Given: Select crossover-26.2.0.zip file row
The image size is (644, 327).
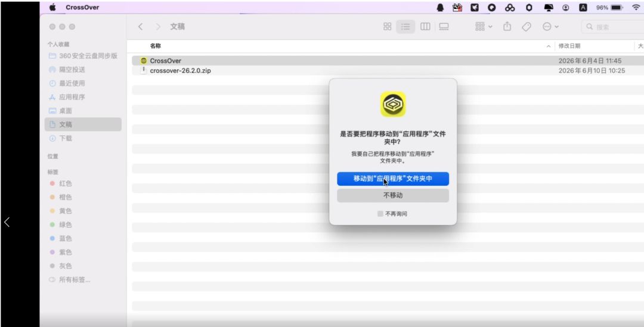Looking at the screenshot, I should tap(388, 70).
